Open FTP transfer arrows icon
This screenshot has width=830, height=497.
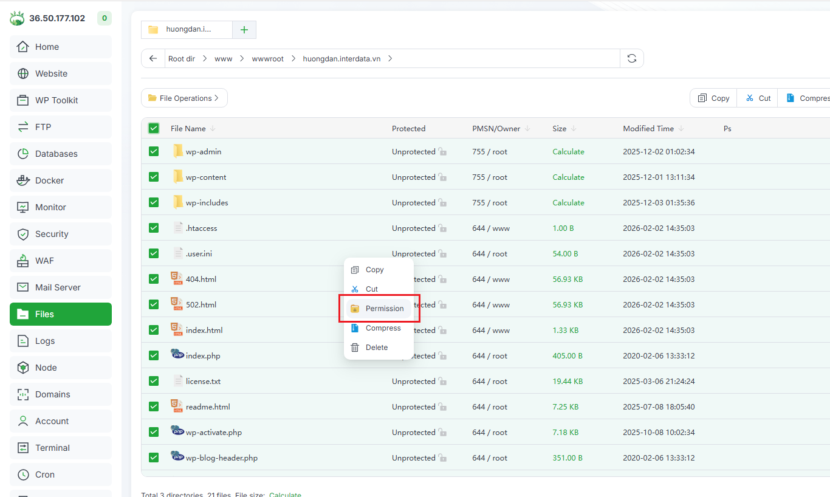click(x=23, y=127)
